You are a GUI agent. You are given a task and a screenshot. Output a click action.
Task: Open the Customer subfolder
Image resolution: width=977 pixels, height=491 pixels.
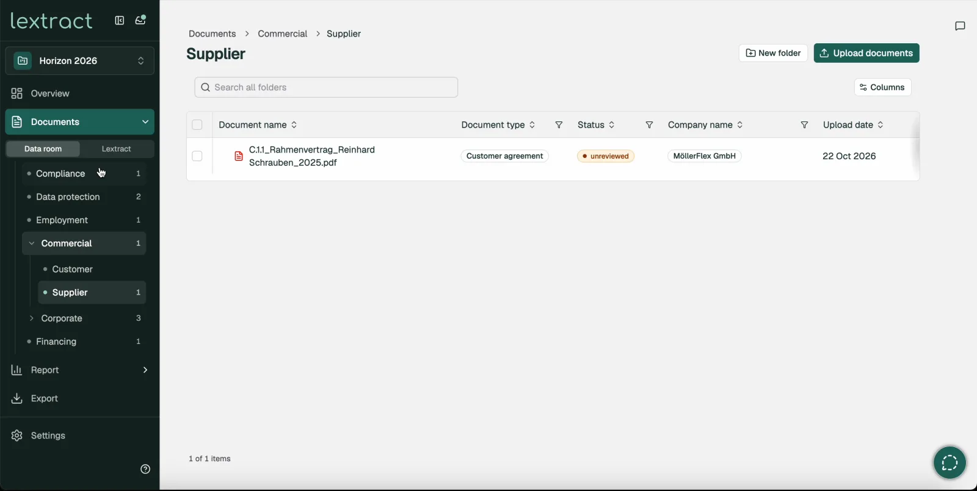92,269
